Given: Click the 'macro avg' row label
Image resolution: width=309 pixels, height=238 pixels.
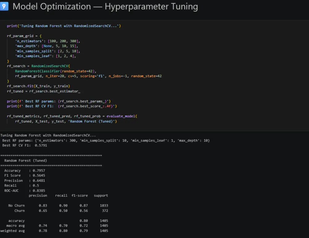Looking at the screenshot, I should pyautogui.click(x=15, y=226).
